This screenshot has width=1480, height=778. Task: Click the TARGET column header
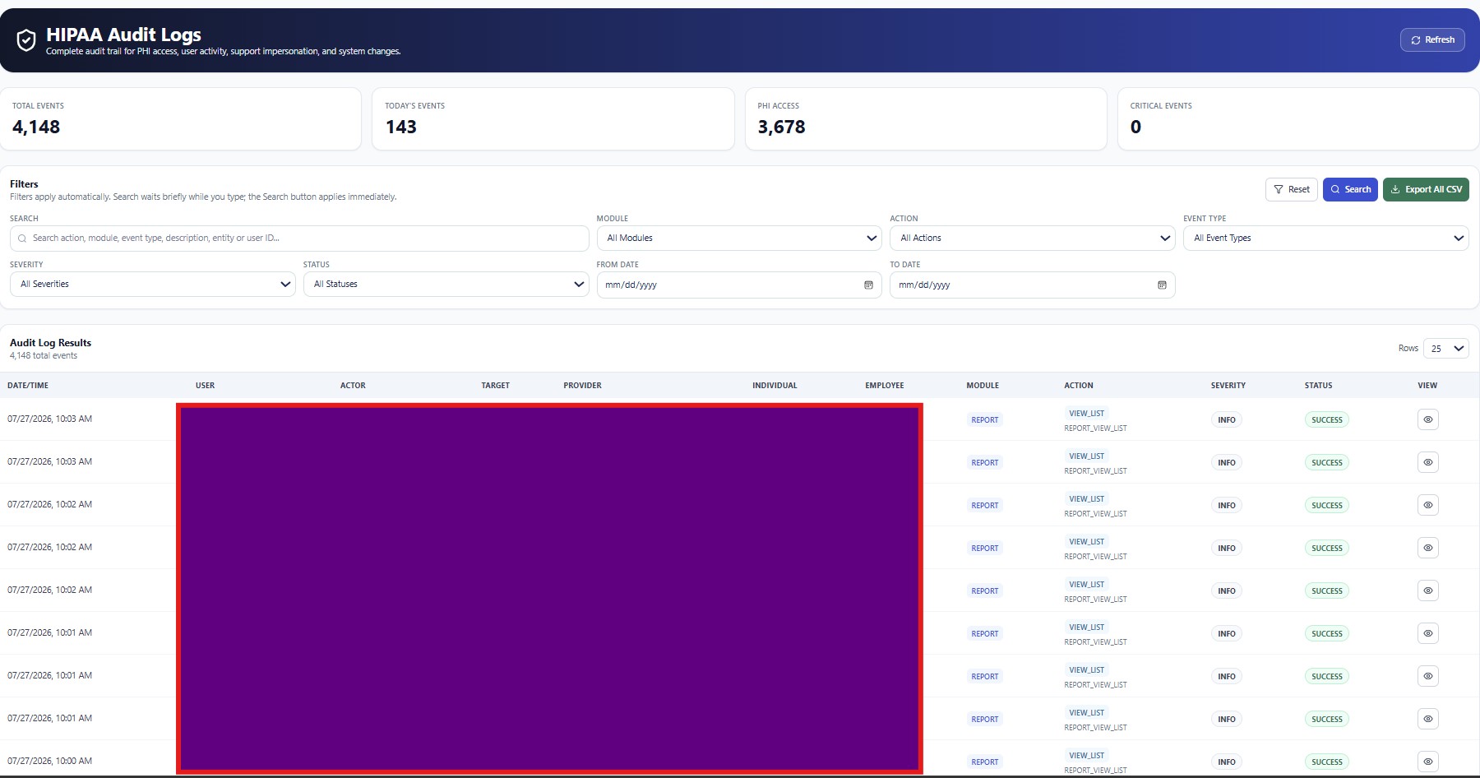[495, 385]
